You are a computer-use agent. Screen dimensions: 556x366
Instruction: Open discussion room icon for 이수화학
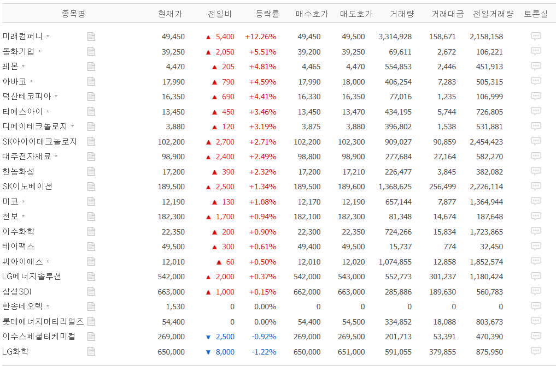(536, 232)
